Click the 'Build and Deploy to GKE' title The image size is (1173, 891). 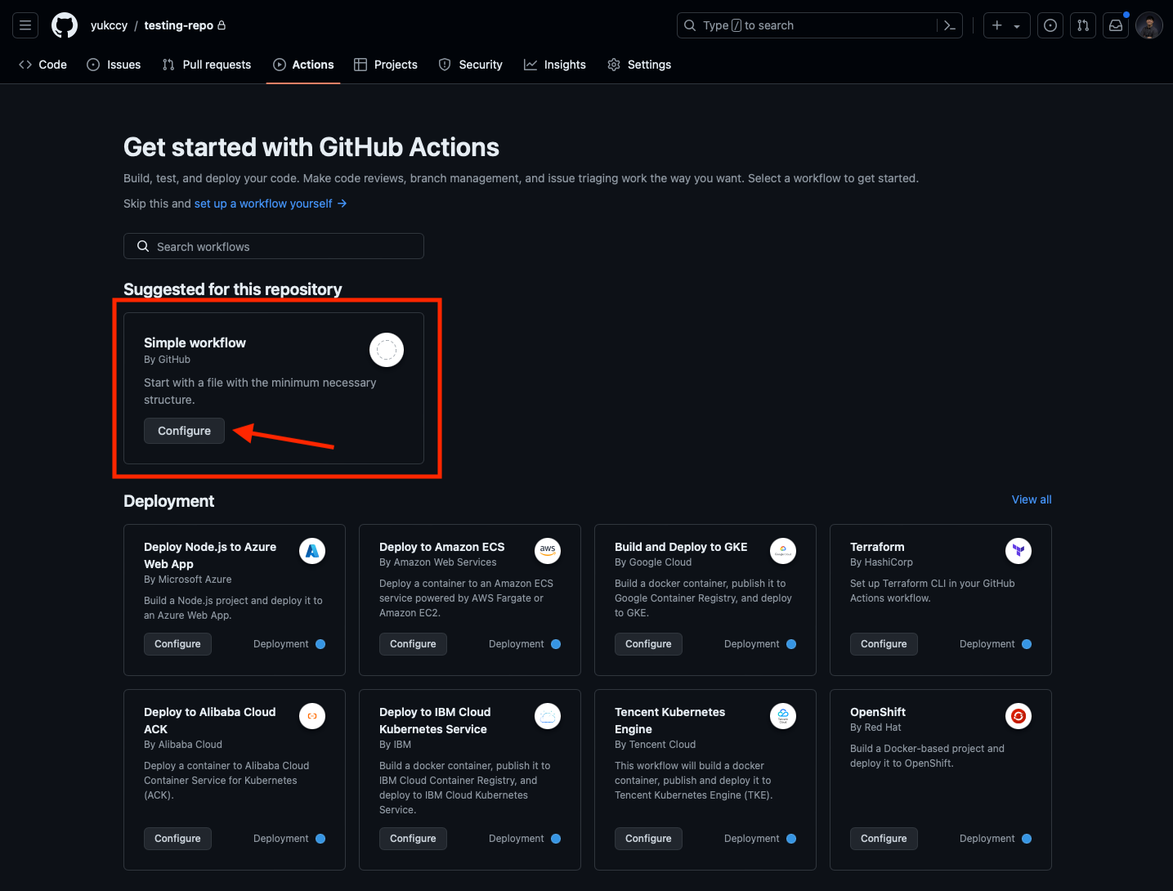click(x=681, y=547)
